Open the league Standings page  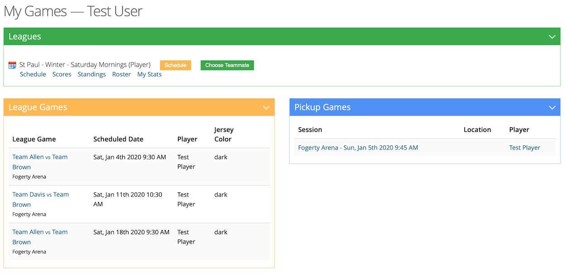pyautogui.click(x=91, y=74)
